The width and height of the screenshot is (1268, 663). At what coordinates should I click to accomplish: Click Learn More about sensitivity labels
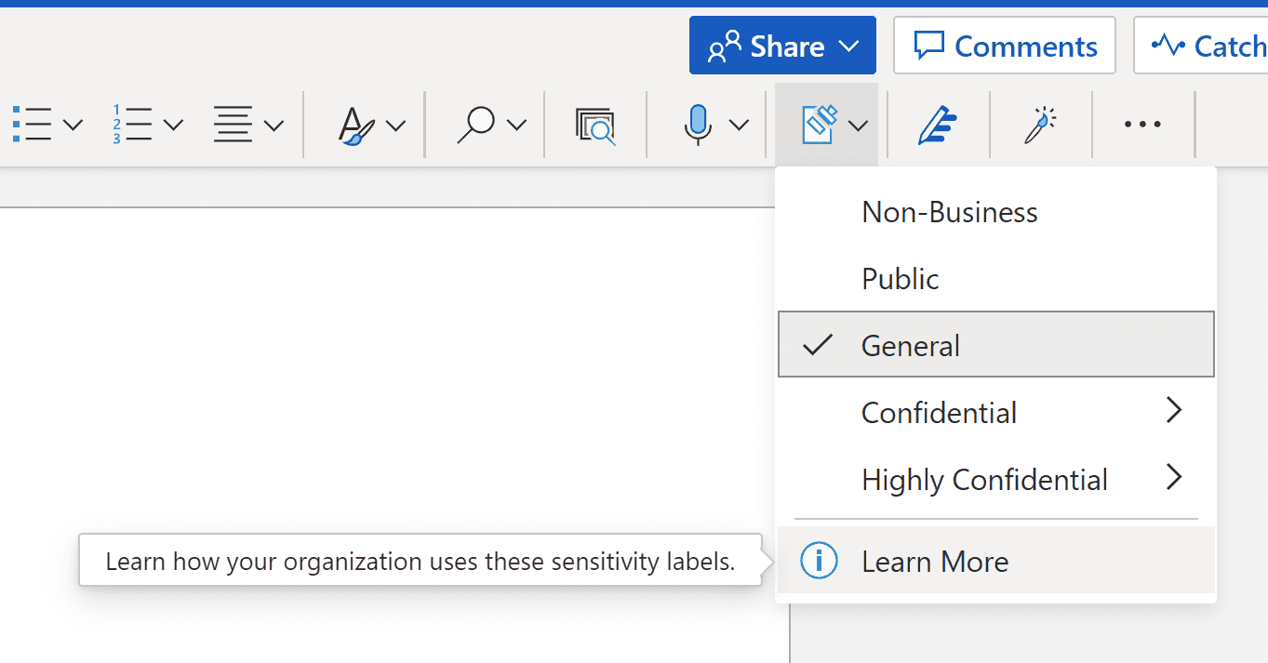tap(934, 561)
